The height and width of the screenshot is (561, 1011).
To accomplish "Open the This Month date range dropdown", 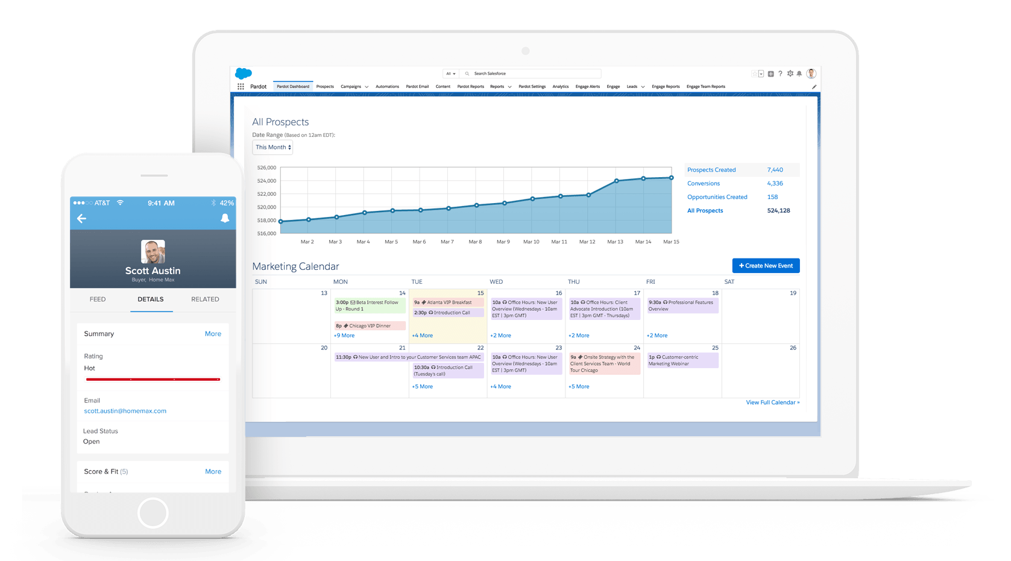I will [272, 147].
